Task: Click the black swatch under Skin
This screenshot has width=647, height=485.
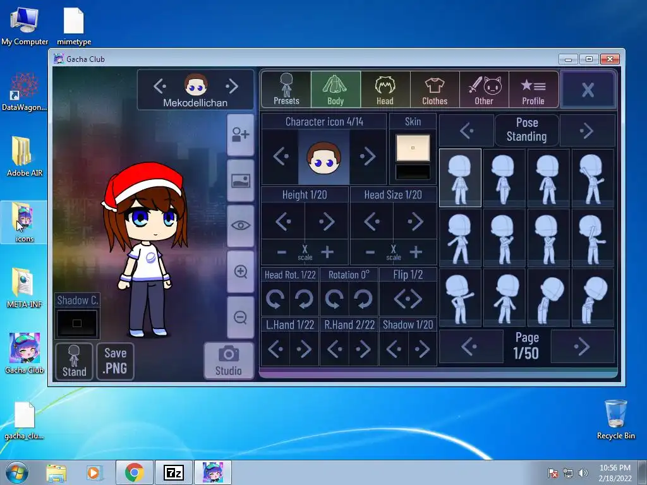Action: (413, 172)
